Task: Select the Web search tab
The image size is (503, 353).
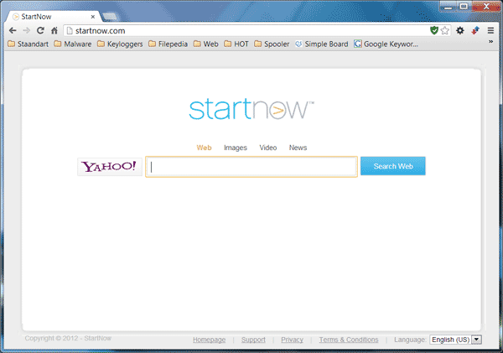Action: coord(204,148)
